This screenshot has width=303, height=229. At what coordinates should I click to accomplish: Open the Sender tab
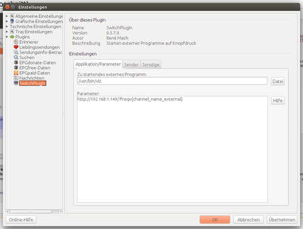[132, 65]
